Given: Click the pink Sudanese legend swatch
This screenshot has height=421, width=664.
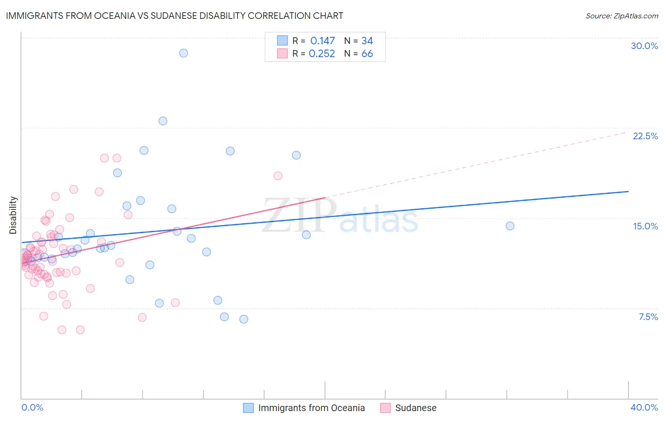Looking at the screenshot, I should [x=385, y=408].
